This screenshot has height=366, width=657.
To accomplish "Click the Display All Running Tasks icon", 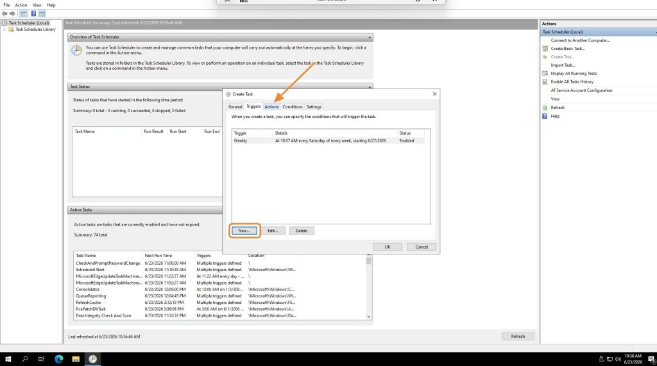I will tap(545, 73).
